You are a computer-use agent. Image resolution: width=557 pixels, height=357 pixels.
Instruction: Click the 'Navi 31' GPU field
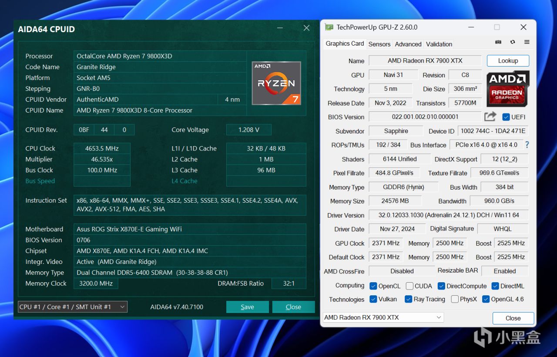(x=393, y=75)
